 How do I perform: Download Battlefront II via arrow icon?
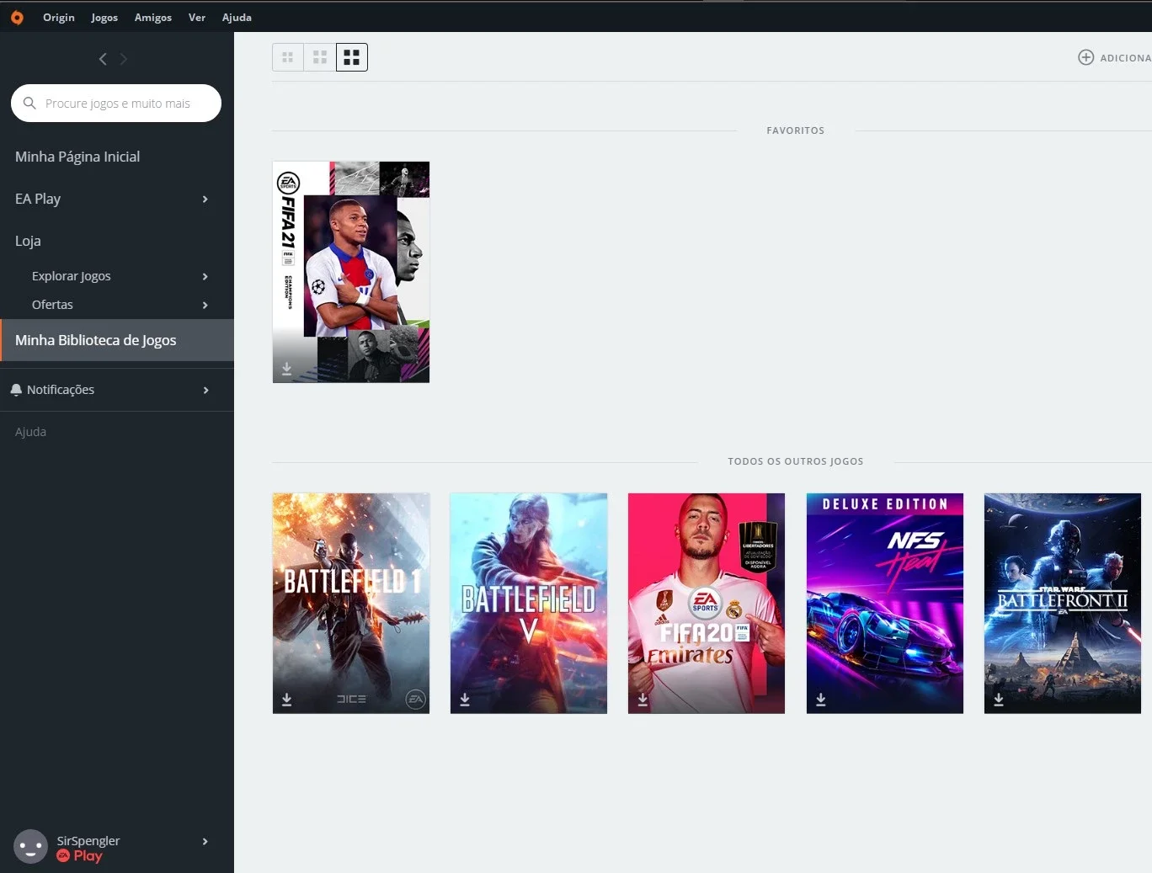999,700
